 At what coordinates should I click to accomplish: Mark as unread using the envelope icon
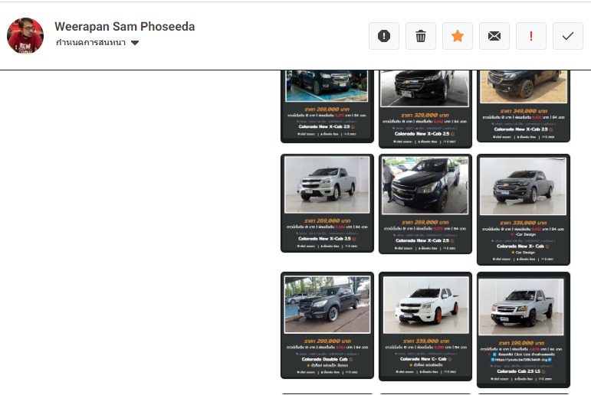coord(494,36)
